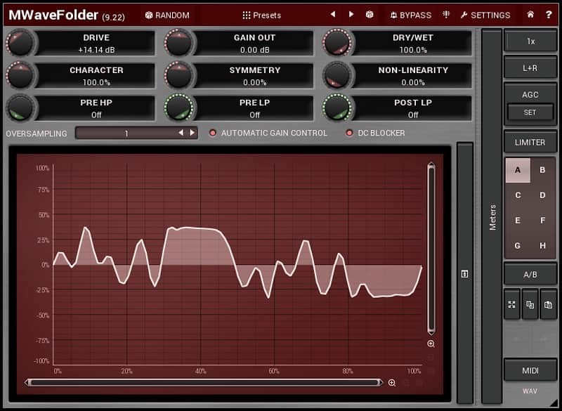
Task: Click the morph icon below A/B
Action: (x=512, y=305)
